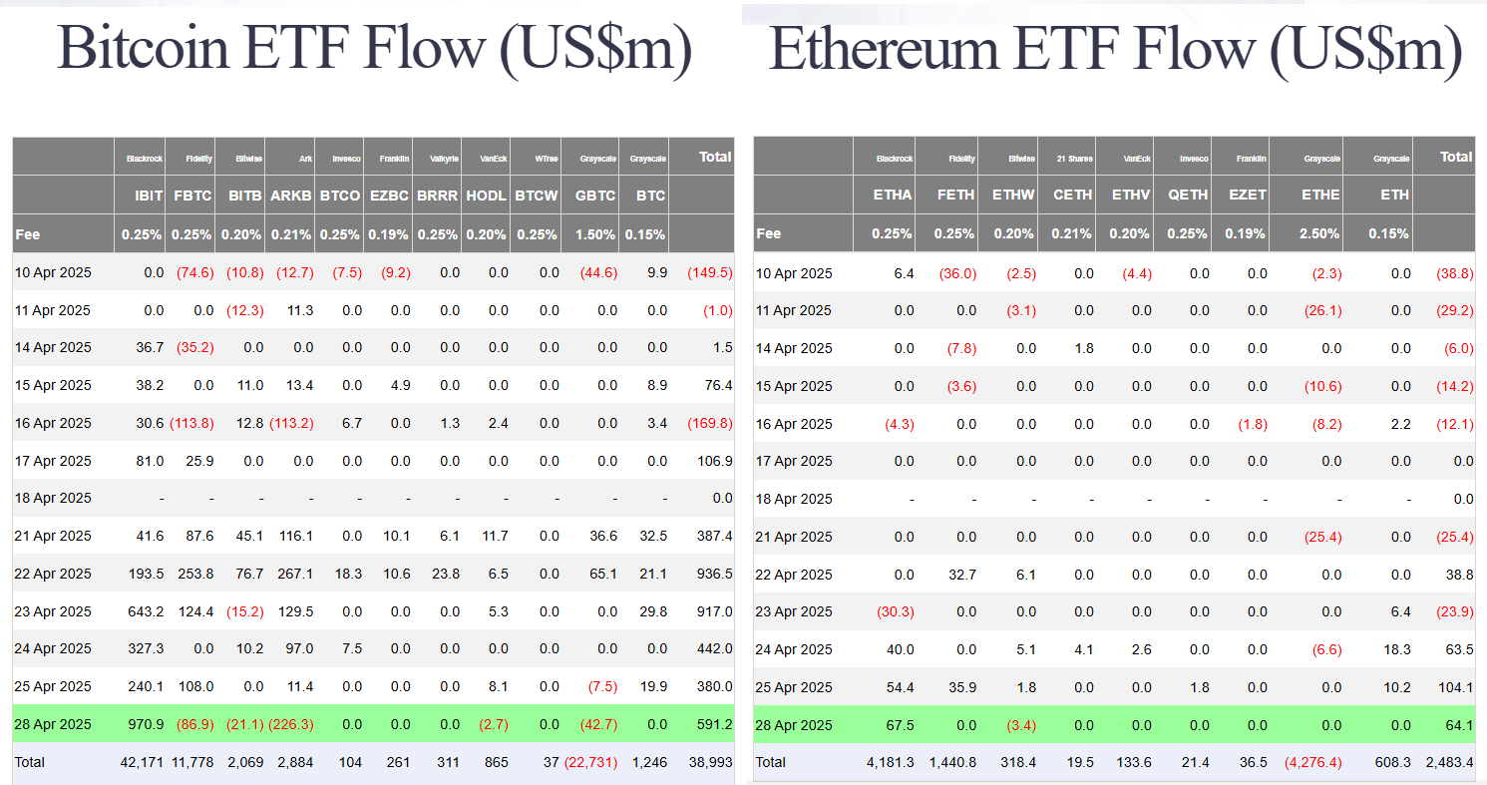The height and width of the screenshot is (785, 1487).
Task: Select the Bitcoin grand total 38,993 cell
Action: pyautogui.click(x=710, y=762)
